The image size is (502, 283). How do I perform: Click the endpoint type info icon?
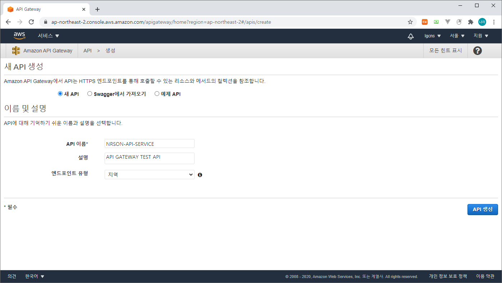[200, 175]
